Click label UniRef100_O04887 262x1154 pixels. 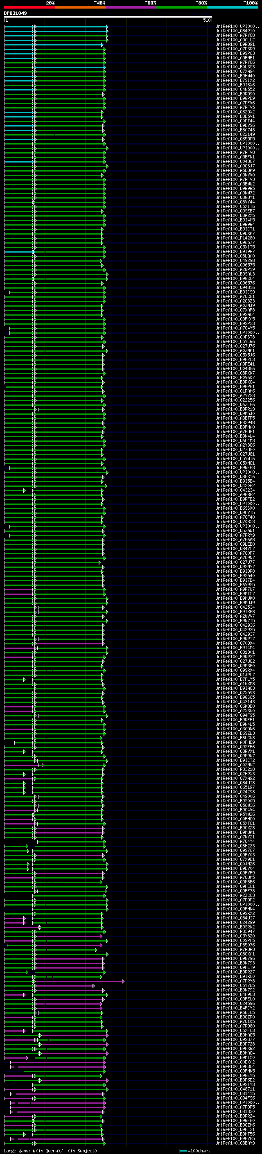[235, 162]
